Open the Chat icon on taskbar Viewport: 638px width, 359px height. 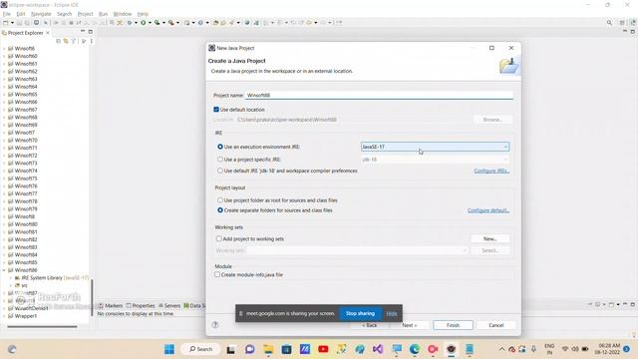[x=249, y=349]
